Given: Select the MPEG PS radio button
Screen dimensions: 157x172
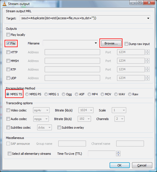Looking at the screenshot, I should [x=27, y=94].
